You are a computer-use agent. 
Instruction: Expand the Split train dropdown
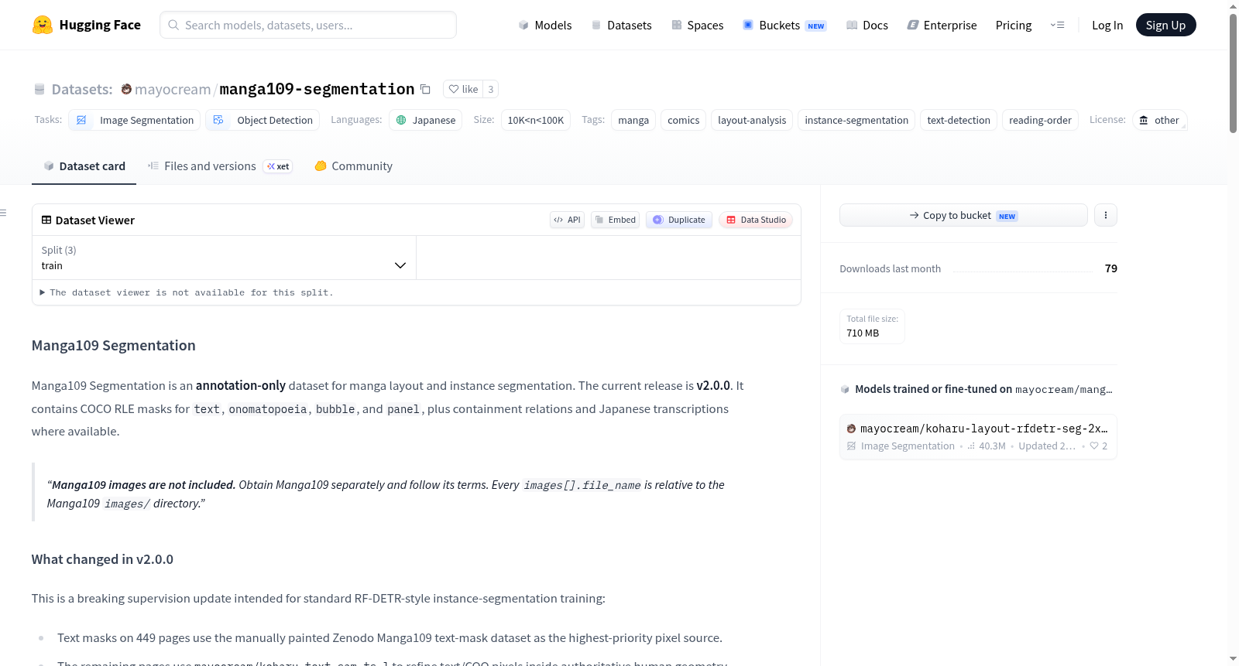click(x=224, y=258)
